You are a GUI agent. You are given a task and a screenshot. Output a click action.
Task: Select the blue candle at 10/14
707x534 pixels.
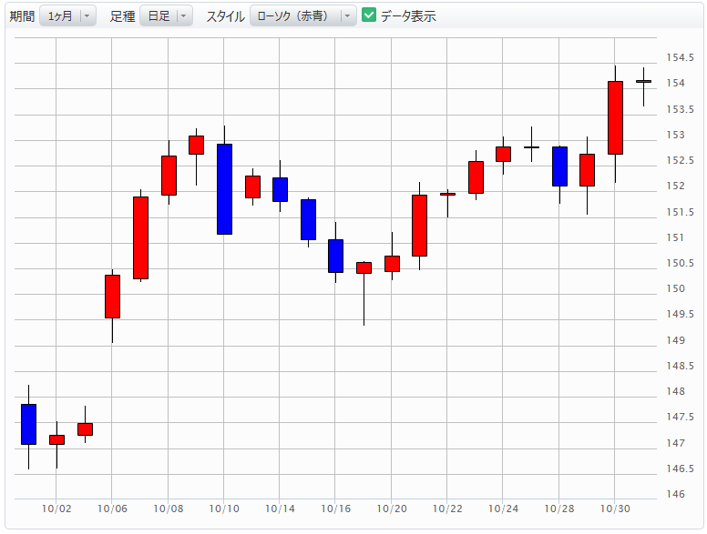click(280, 189)
